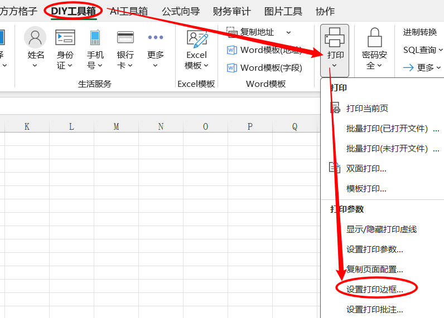The height and width of the screenshot is (318, 444).
Task: Open the 财务审计 tab
Action: [x=232, y=11]
